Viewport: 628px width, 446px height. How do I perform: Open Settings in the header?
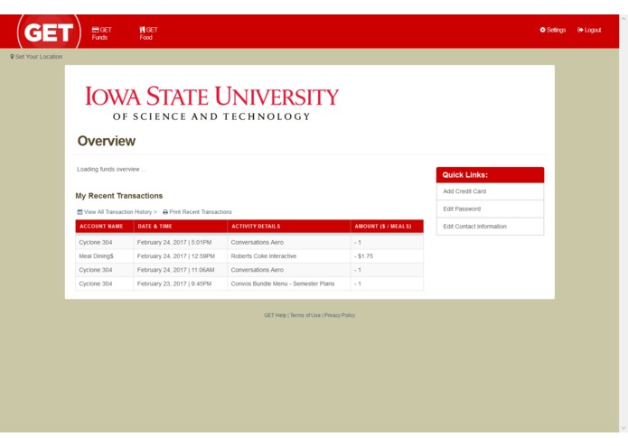pos(553,30)
